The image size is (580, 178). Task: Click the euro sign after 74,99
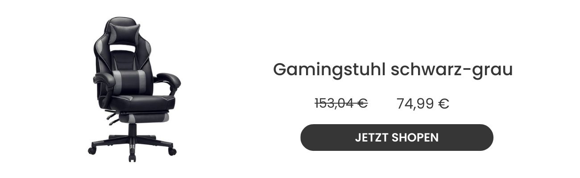[443, 104]
